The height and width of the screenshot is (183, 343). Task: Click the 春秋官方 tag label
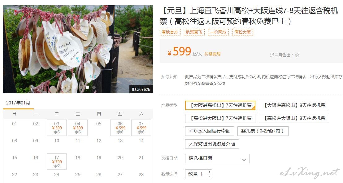point(170,32)
